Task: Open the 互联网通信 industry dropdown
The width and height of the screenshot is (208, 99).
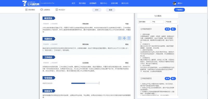Action: tap(144, 22)
